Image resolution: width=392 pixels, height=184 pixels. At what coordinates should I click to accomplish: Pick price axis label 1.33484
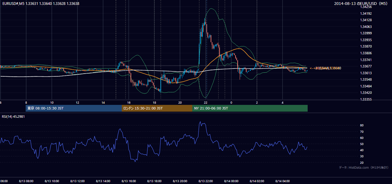click(x=366, y=86)
